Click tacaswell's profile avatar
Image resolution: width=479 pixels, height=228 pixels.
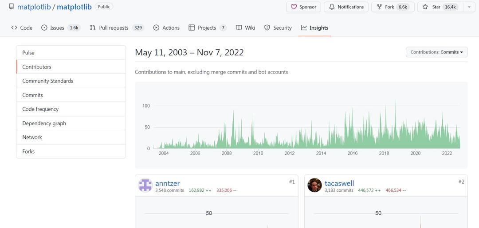(314, 185)
